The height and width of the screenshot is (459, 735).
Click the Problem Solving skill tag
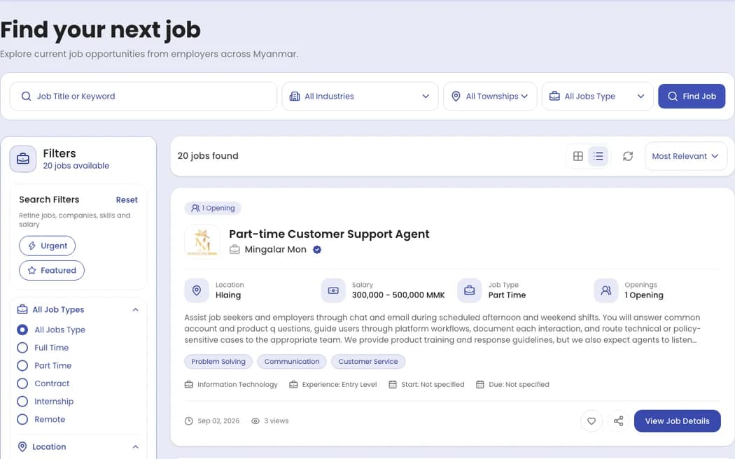(218, 362)
